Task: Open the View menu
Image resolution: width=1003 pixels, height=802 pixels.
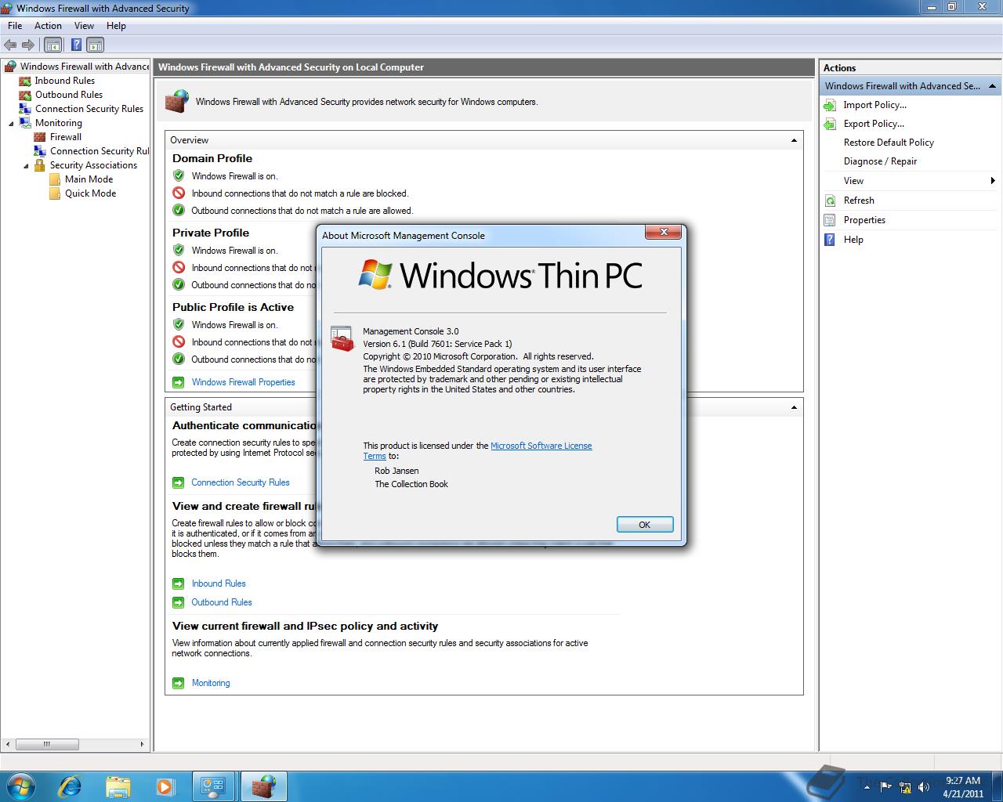Action: 84,26
